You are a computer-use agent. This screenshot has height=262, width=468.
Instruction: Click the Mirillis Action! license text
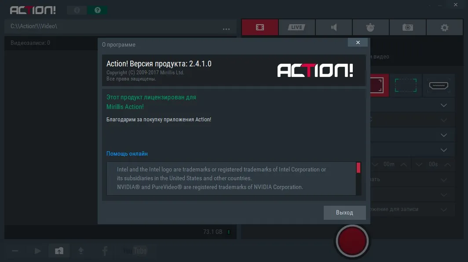click(x=125, y=107)
